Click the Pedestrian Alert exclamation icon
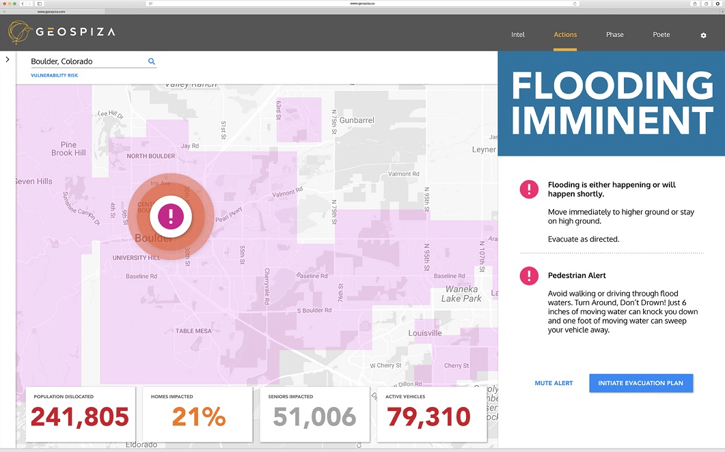Screen dimensions: 725x452 (x=529, y=275)
